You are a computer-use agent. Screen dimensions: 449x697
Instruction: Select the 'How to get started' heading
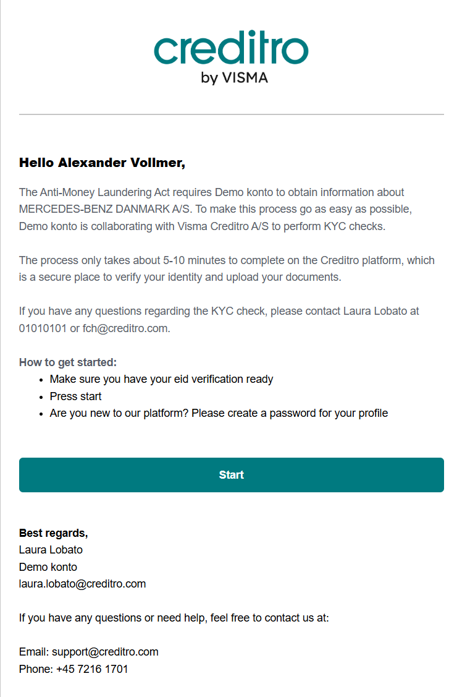point(68,362)
